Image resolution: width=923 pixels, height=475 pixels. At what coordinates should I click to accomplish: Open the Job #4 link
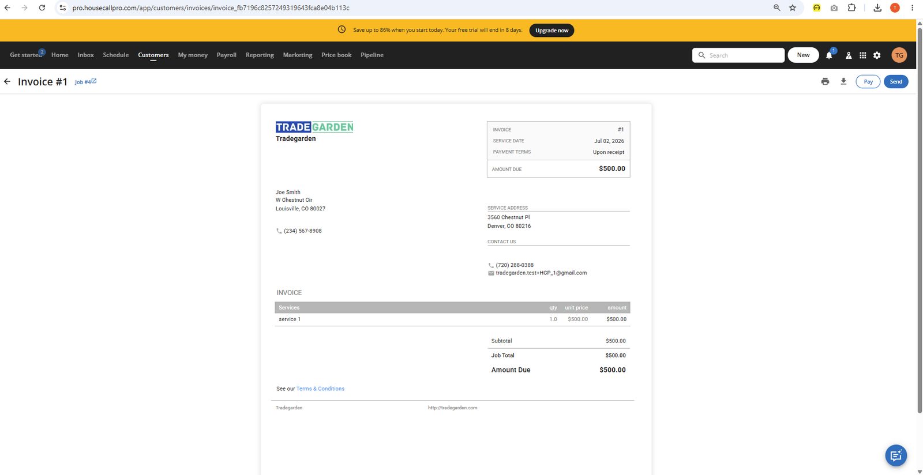point(85,82)
